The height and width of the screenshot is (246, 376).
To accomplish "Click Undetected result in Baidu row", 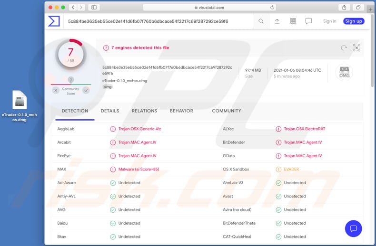I will coord(129,223).
